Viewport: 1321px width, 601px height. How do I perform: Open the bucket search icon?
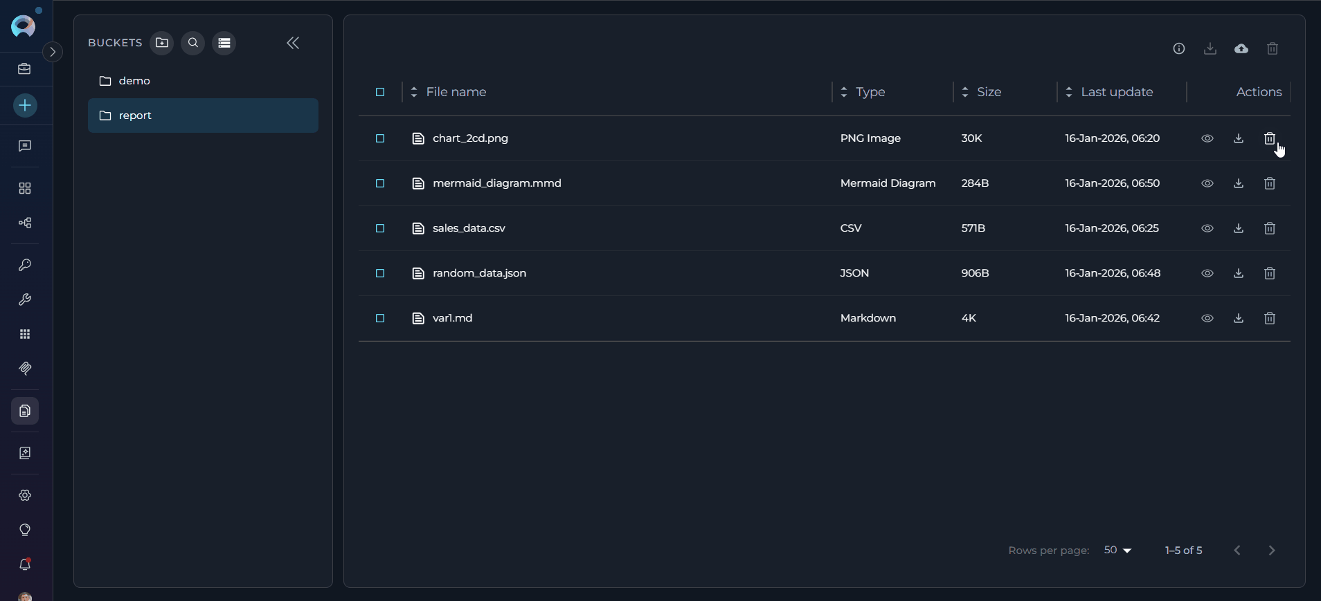point(193,43)
